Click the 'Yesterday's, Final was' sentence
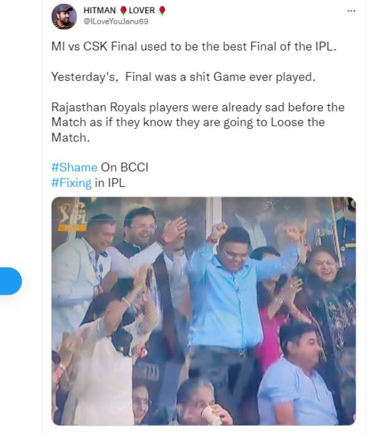The height and width of the screenshot is (436, 373). [183, 77]
